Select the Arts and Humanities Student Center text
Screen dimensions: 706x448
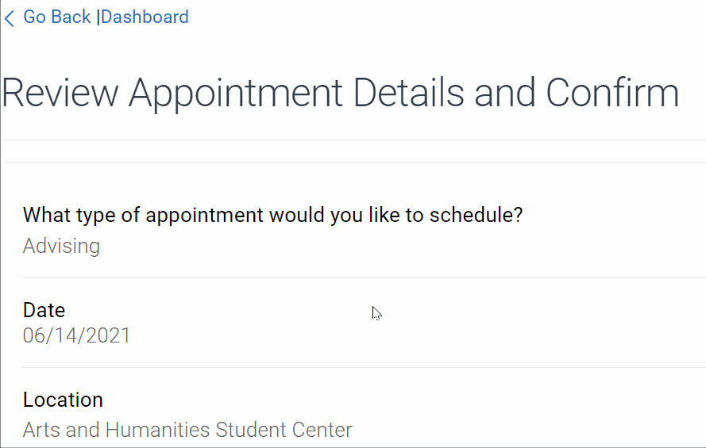point(187,430)
